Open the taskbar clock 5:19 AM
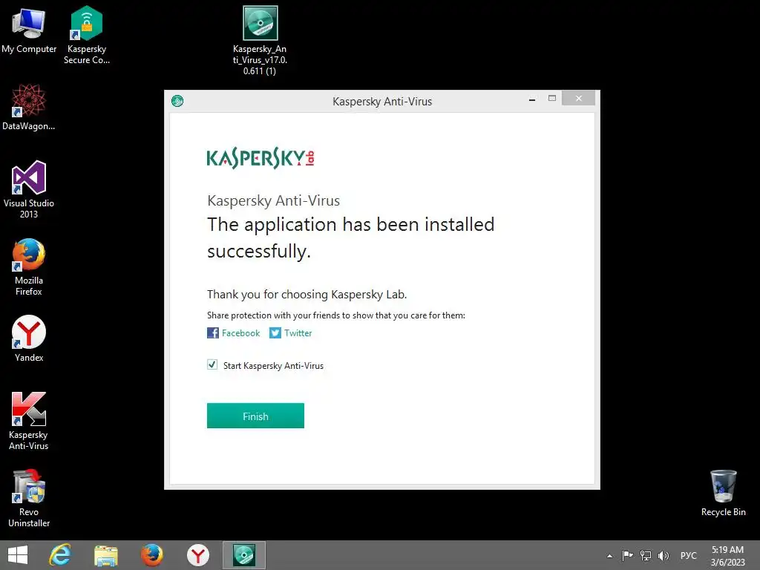Viewport: 760px width, 570px height. (x=727, y=555)
